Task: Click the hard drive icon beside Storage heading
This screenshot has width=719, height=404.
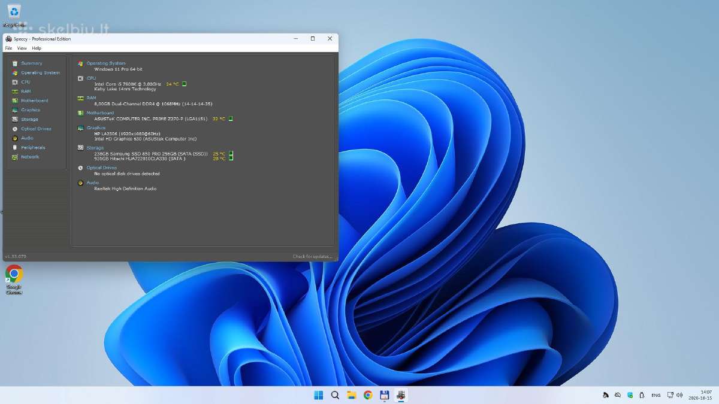Action: (x=81, y=148)
